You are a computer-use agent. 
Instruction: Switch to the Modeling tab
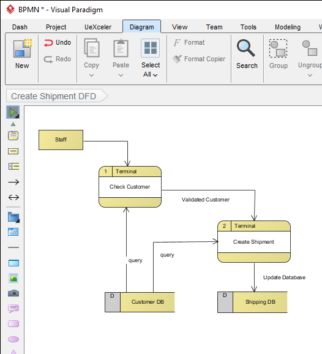pos(288,27)
